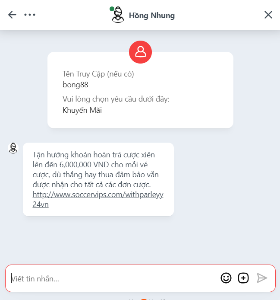The width and height of the screenshot is (280, 300).
Task: Close the chat window with X
Action: [x=268, y=15]
